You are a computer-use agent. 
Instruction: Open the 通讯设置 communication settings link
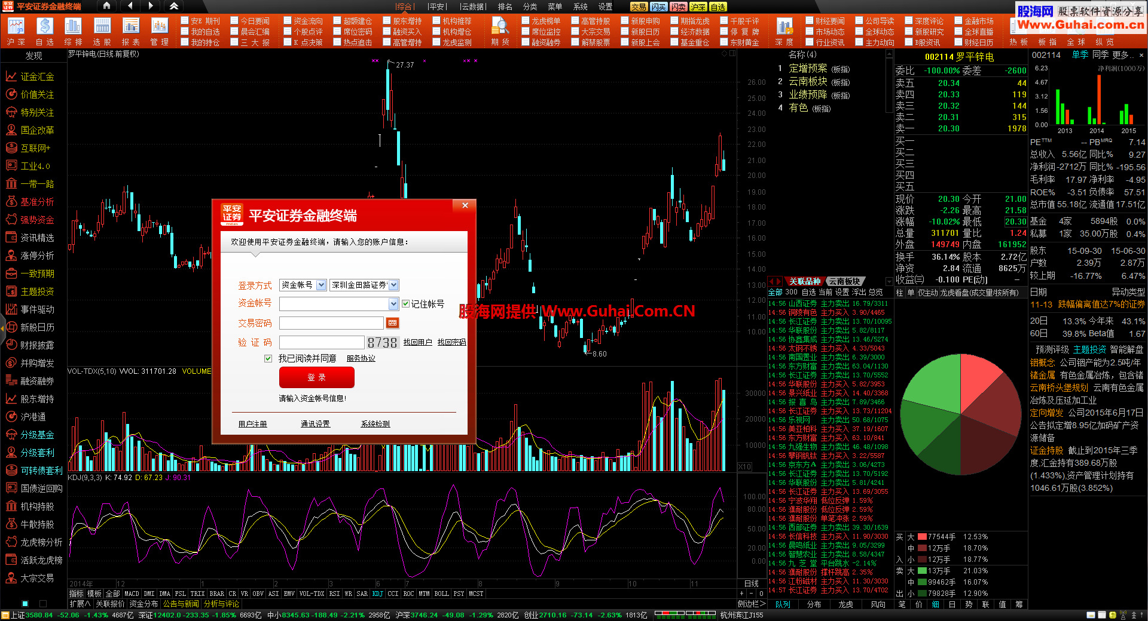pos(316,424)
